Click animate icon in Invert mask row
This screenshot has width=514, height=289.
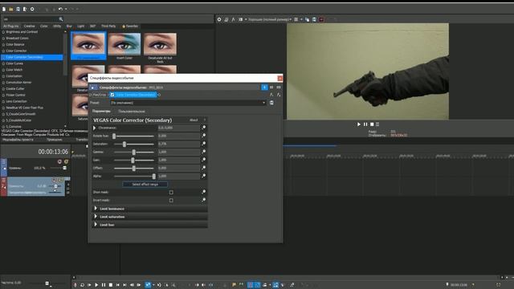click(203, 200)
